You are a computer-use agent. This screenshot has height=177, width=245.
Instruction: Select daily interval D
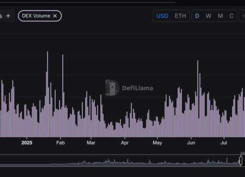(197, 16)
